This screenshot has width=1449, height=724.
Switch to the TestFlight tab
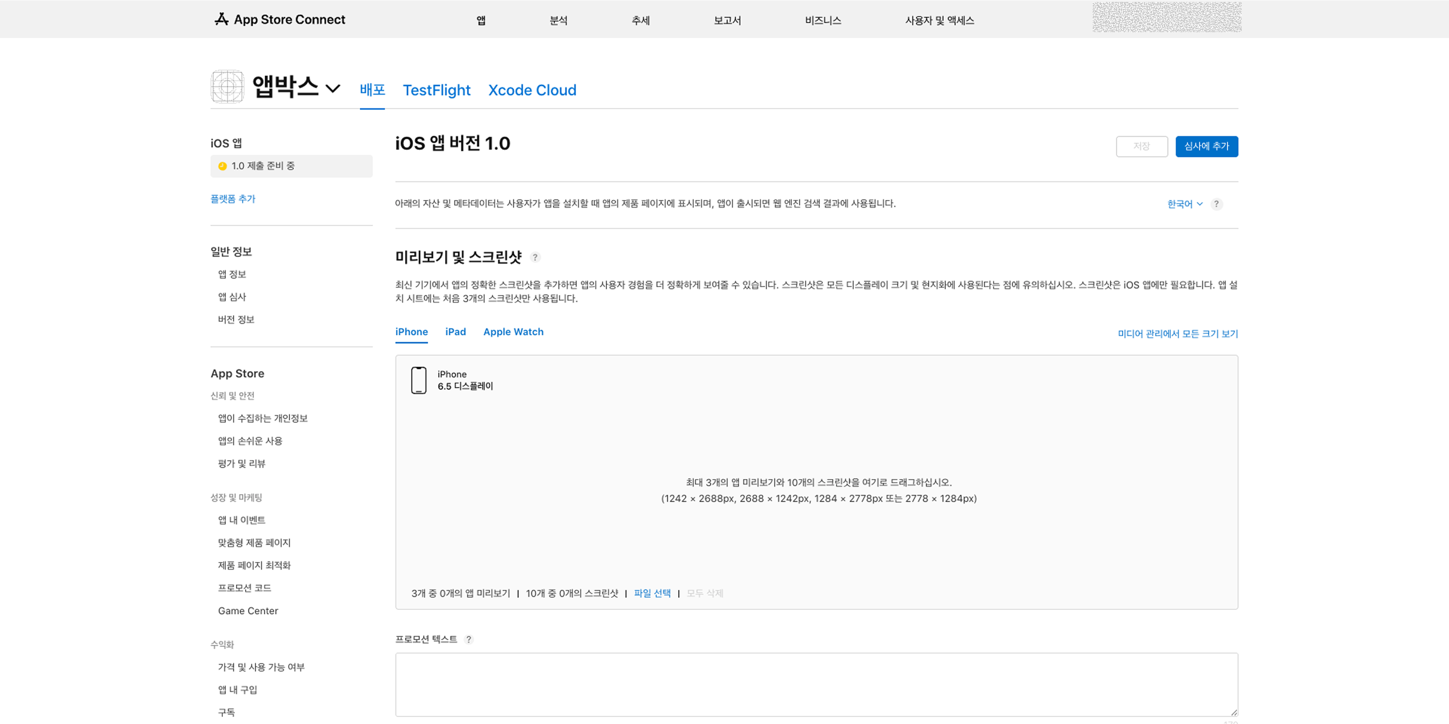click(437, 90)
